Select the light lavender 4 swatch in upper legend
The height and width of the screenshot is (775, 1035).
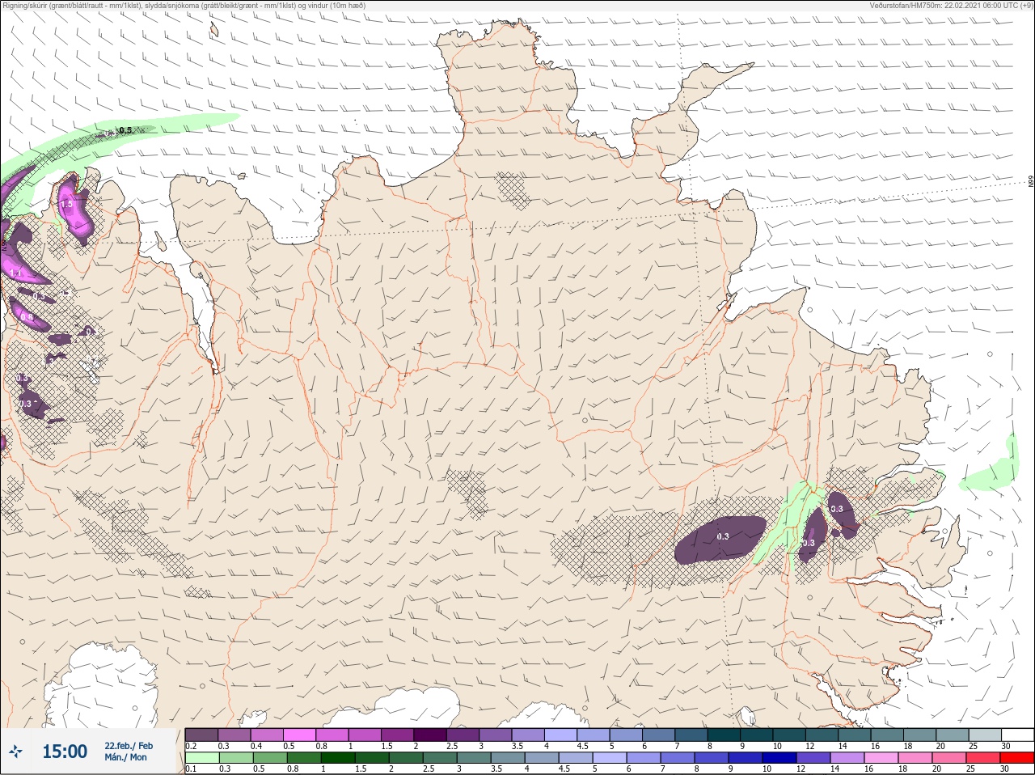tap(560, 735)
